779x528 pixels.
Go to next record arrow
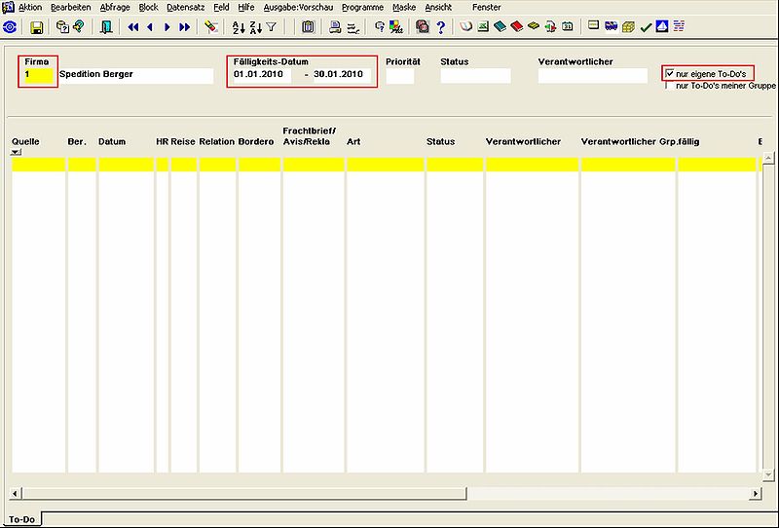pos(167,27)
